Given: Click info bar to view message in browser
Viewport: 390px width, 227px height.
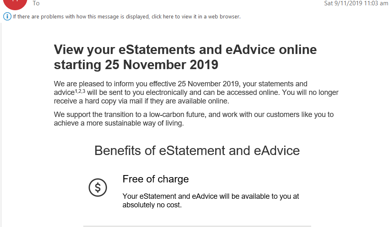Looking at the screenshot, I should pos(127,17).
